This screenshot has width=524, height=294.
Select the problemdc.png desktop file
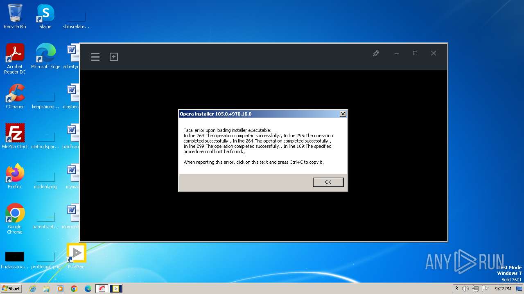coord(45,260)
